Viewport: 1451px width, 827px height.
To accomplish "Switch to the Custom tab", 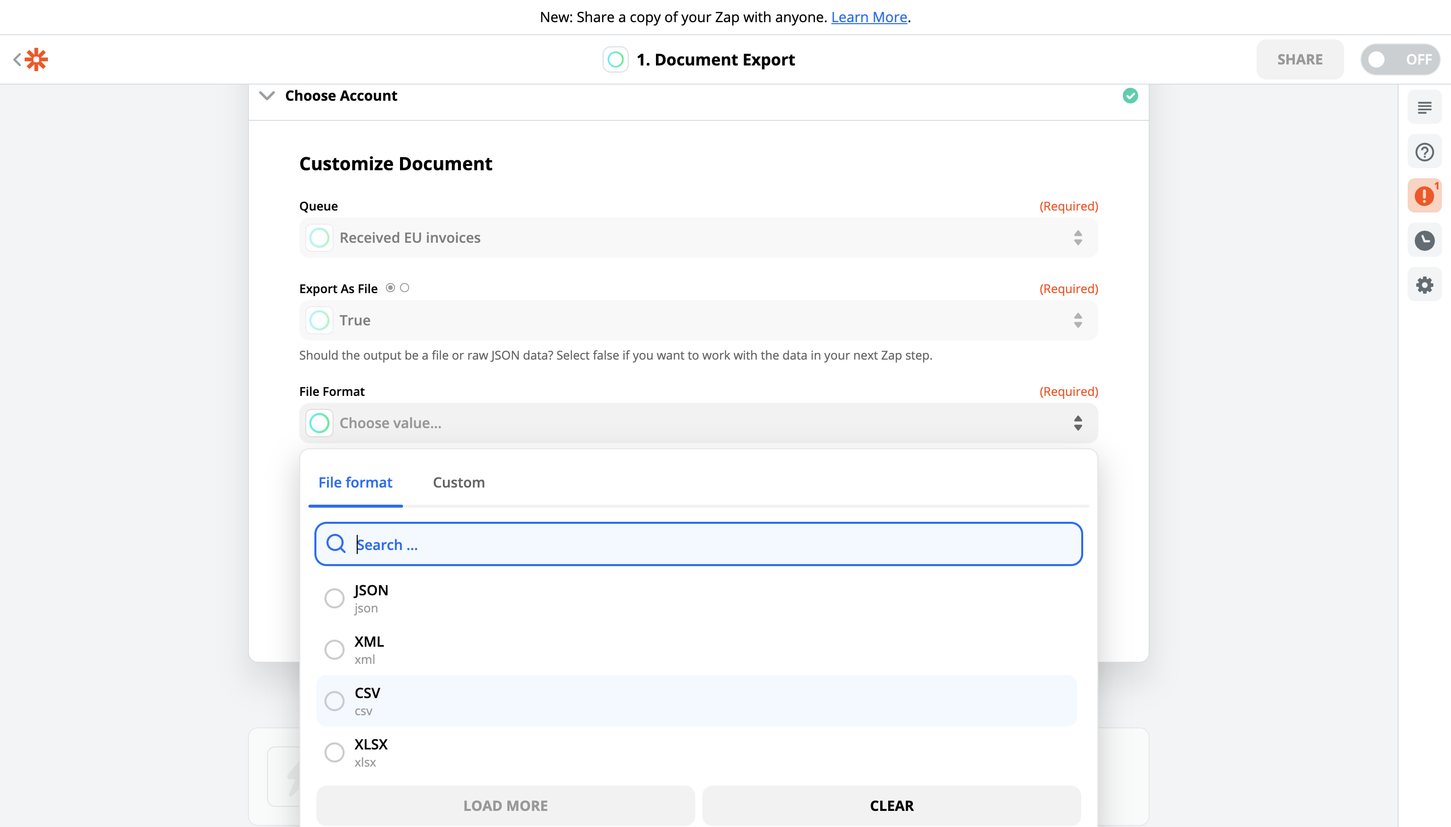I will pyautogui.click(x=458, y=482).
